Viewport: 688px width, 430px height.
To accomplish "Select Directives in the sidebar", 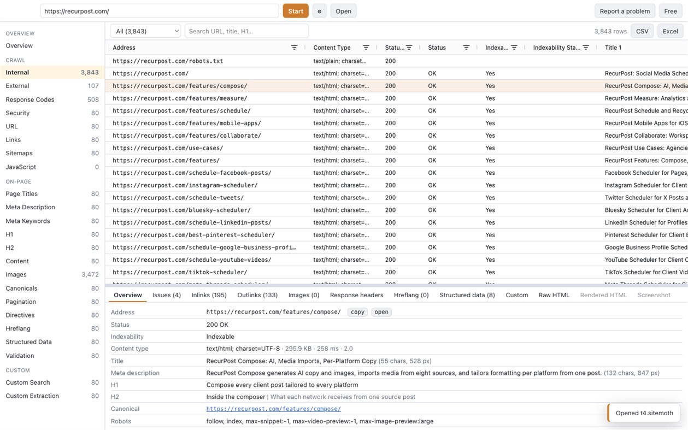I will pyautogui.click(x=52, y=315).
